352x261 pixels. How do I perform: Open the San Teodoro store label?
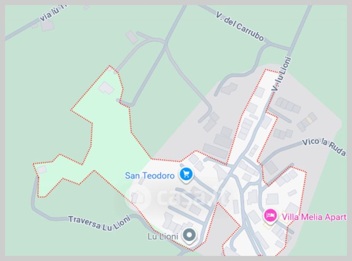tap(150, 176)
